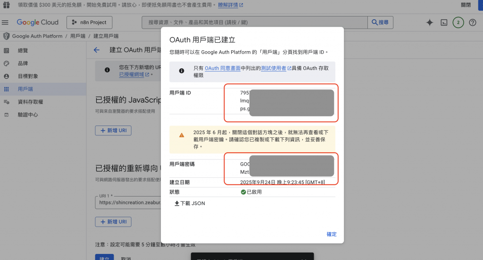
Task: Click the 用戶端密碼 label
Action: click(182, 164)
